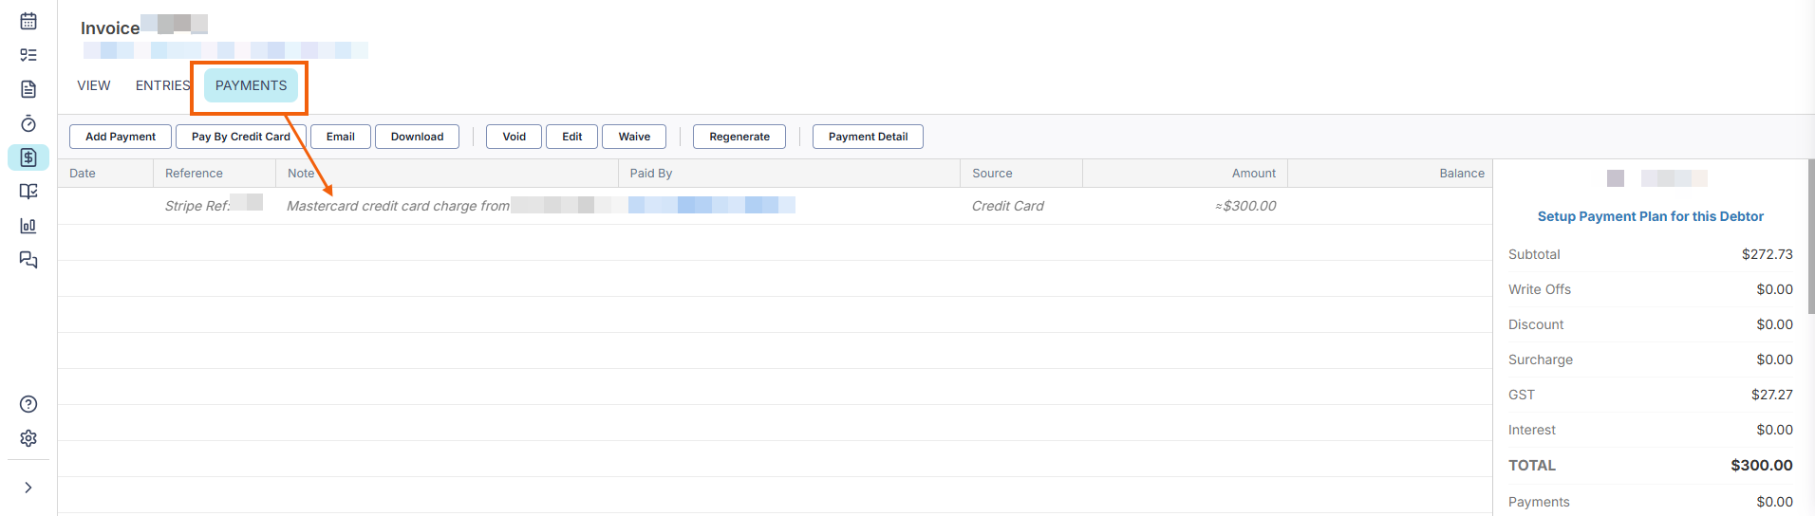Open the help question mark icon
The image size is (1815, 516).
[x=28, y=404]
